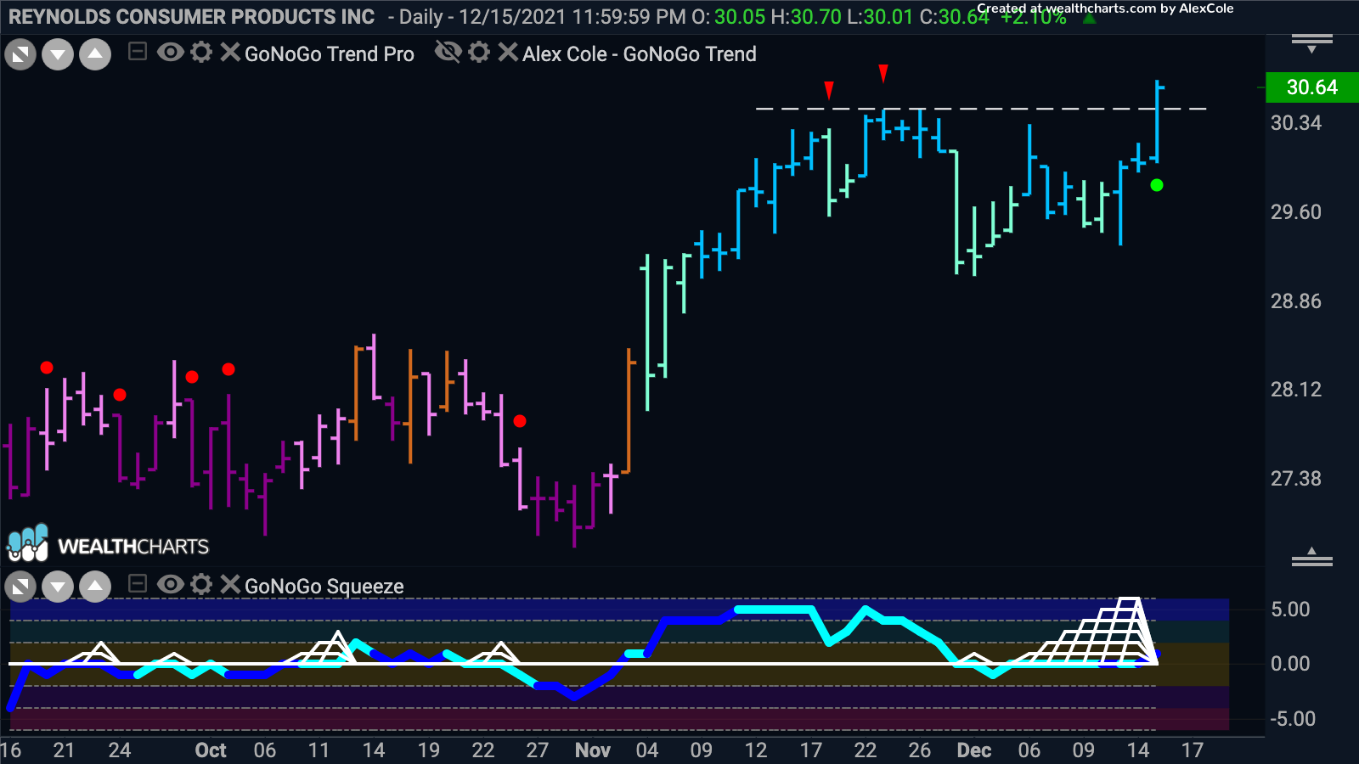Viewport: 1359px width, 764px height.
Task: Click the GoNoGo Trend Pro indicator label
Action: tap(330, 54)
